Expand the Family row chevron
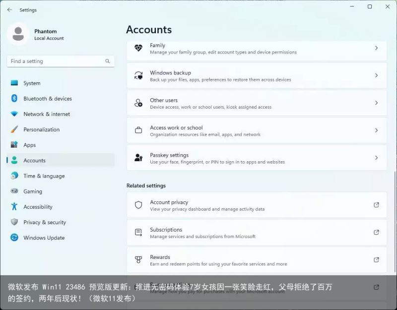This screenshot has width=397, height=310. 377,48
